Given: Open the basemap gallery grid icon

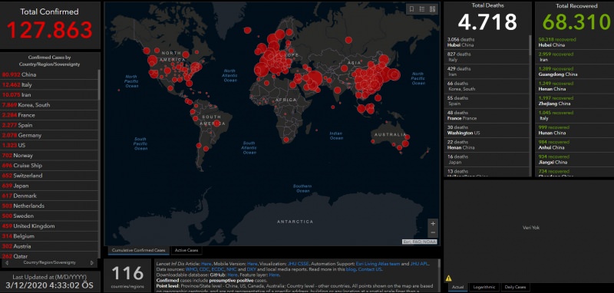Looking at the screenshot, I should tap(432, 9).
